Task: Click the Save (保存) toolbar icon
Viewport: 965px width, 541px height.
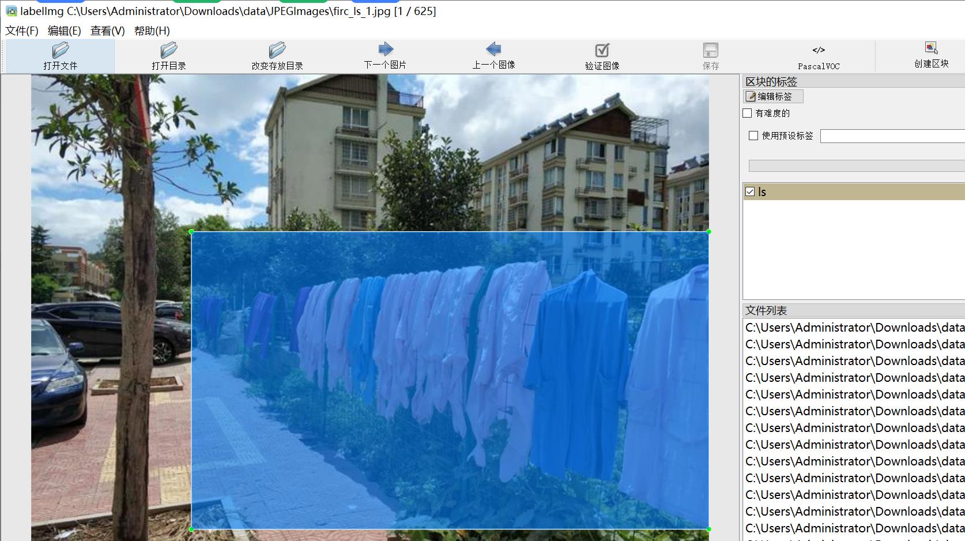Action: [x=710, y=50]
